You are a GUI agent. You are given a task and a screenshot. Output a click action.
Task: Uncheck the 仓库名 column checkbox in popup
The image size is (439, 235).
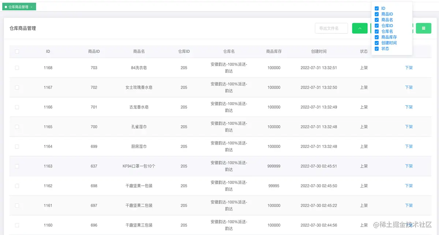click(x=377, y=31)
